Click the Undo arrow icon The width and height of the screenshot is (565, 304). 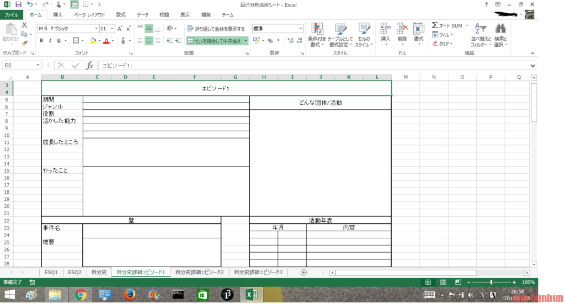pos(30,4)
